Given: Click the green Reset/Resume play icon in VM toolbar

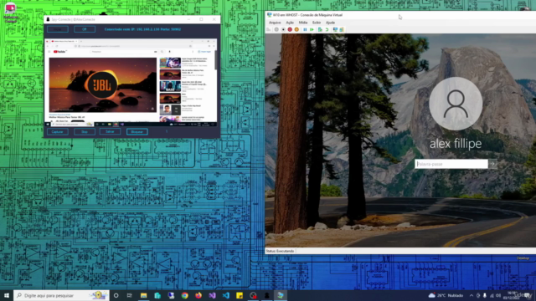Looking at the screenshot, I should (x=312, y=30).
